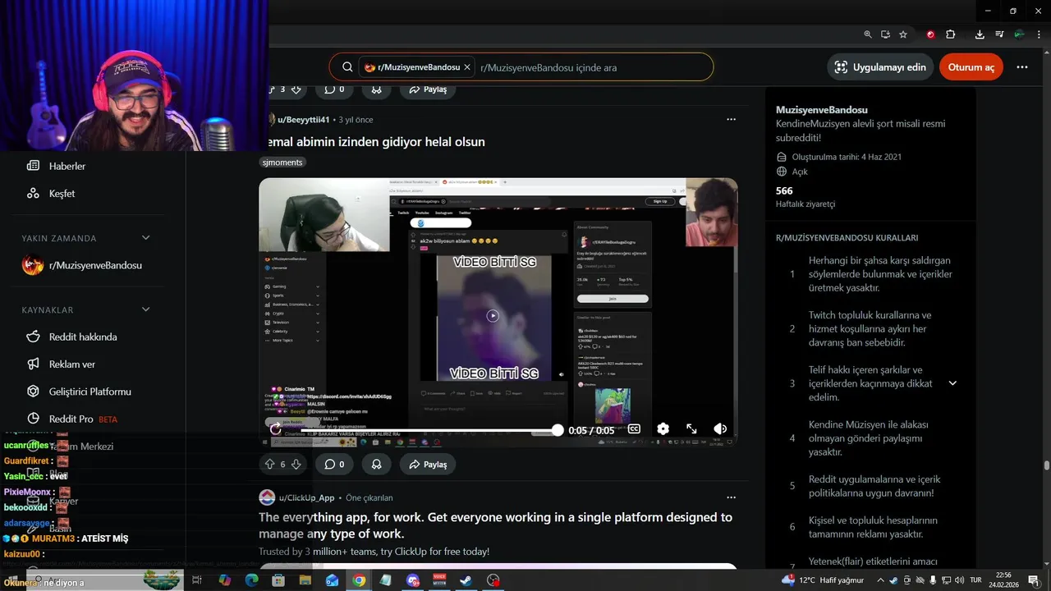Open Chrome zoom magnifier in address bar
Screen dimensions: 1051x591
[x=868, y=34]
